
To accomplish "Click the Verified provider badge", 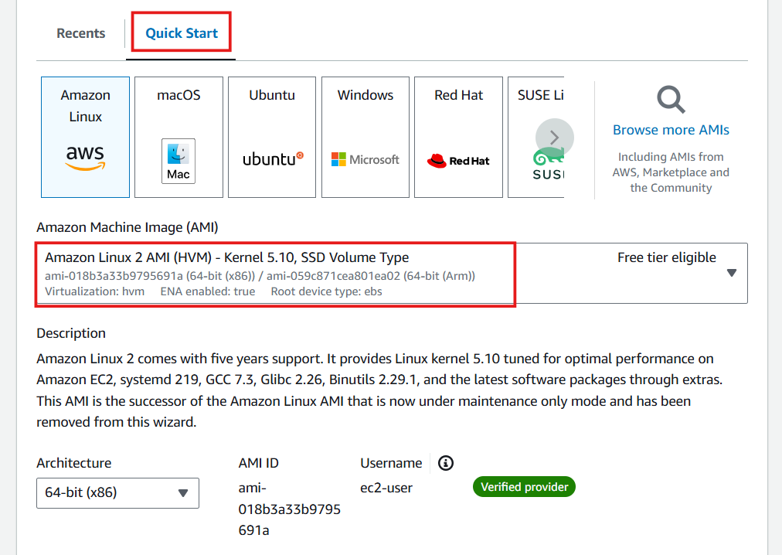I will tap(524, 487).
